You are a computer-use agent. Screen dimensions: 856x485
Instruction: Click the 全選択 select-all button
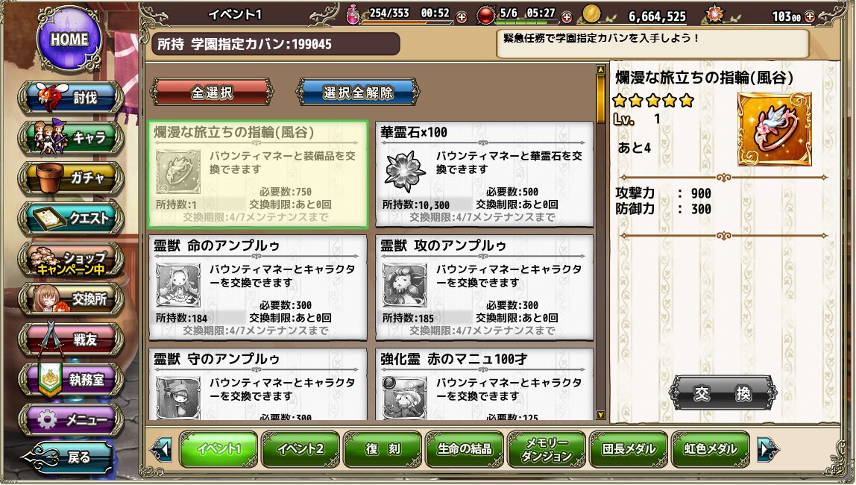click(x=212, y=93)
